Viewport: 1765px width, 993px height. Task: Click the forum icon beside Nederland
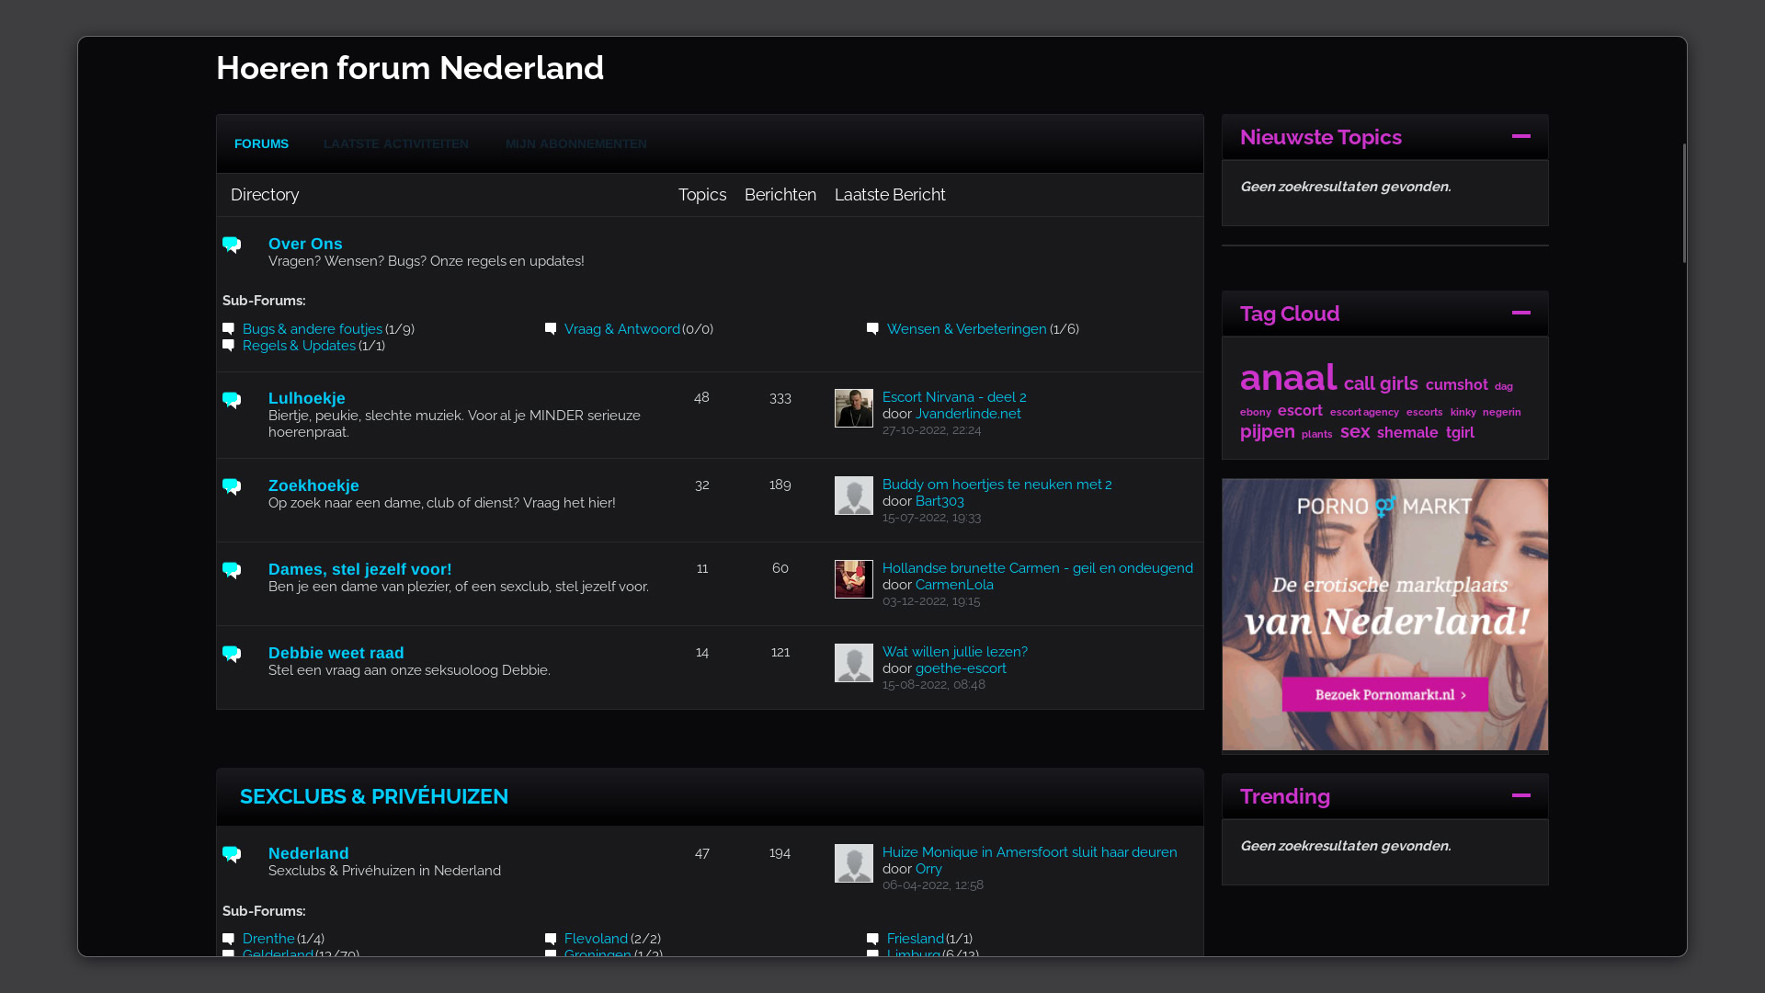tap(232, 854)
